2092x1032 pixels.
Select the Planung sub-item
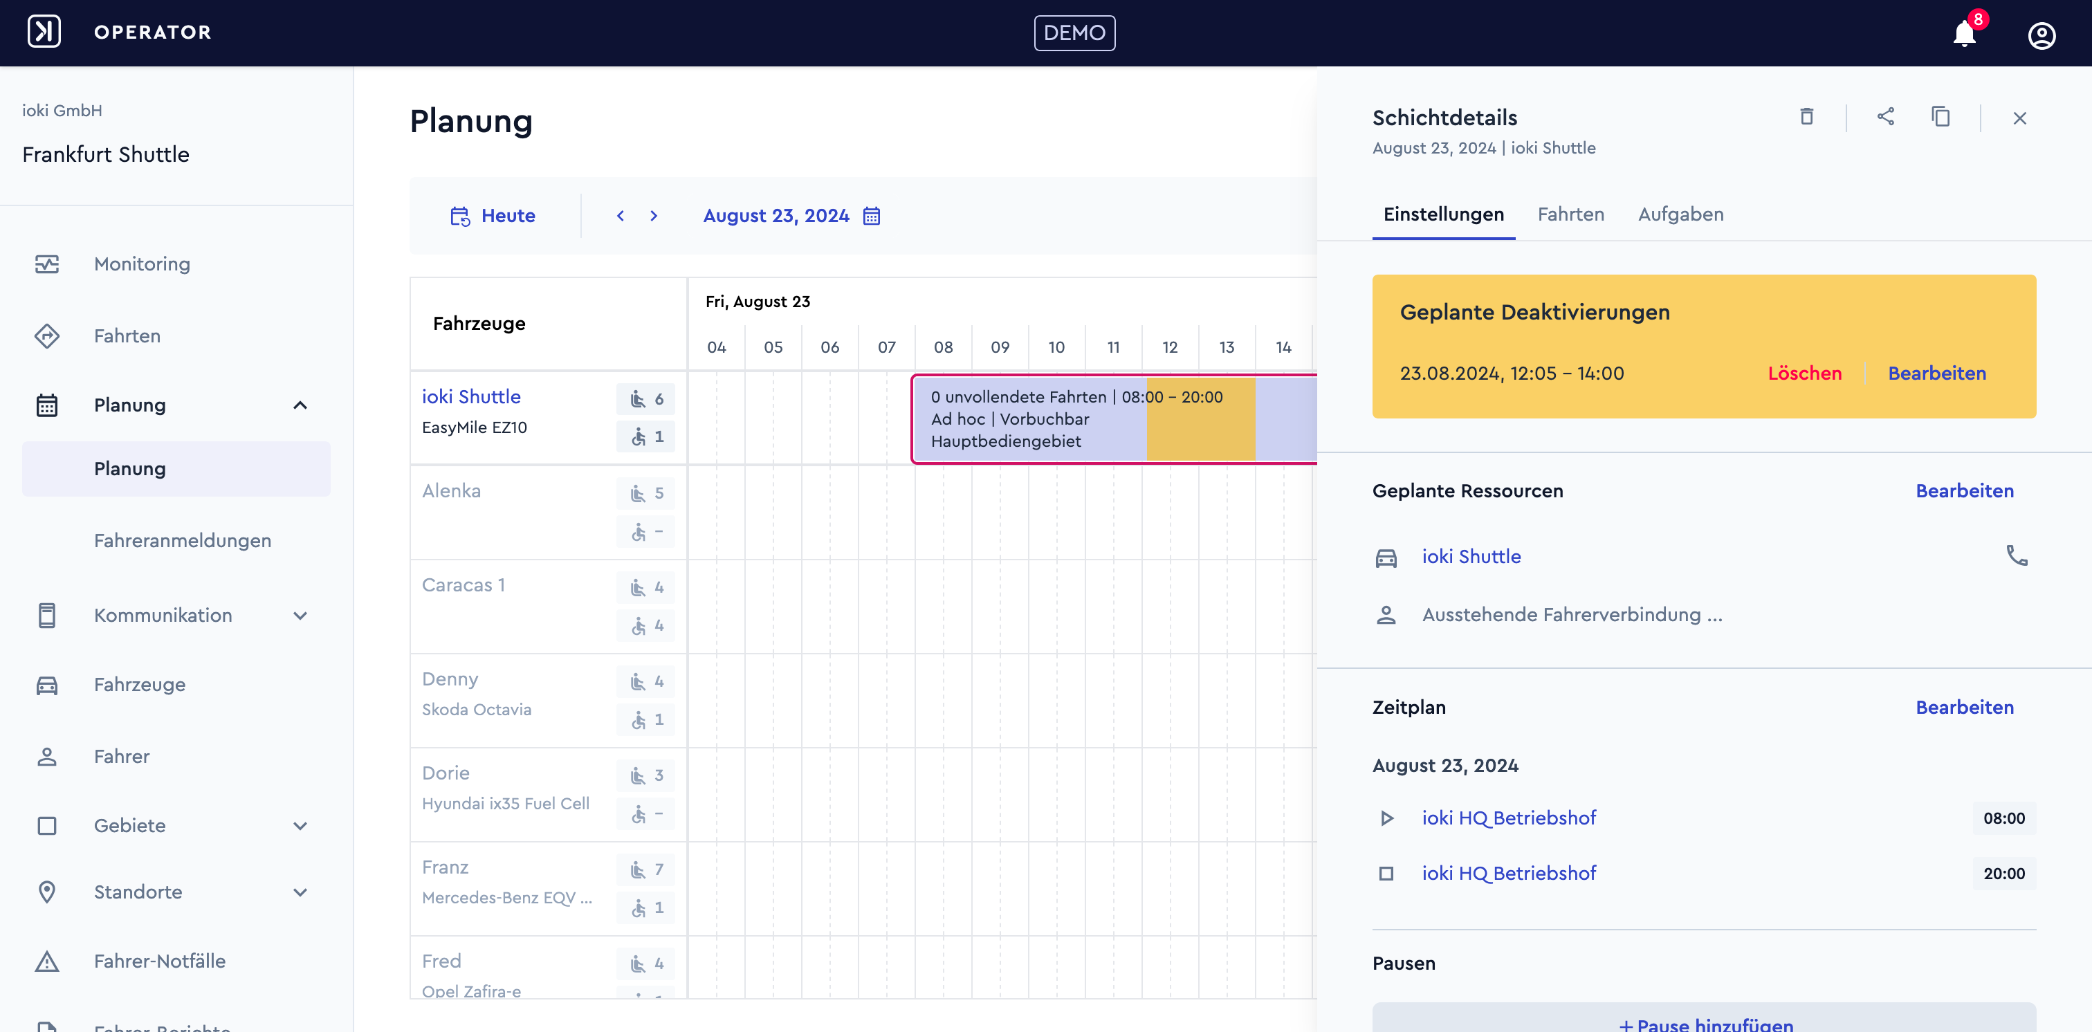pos(176,468)
